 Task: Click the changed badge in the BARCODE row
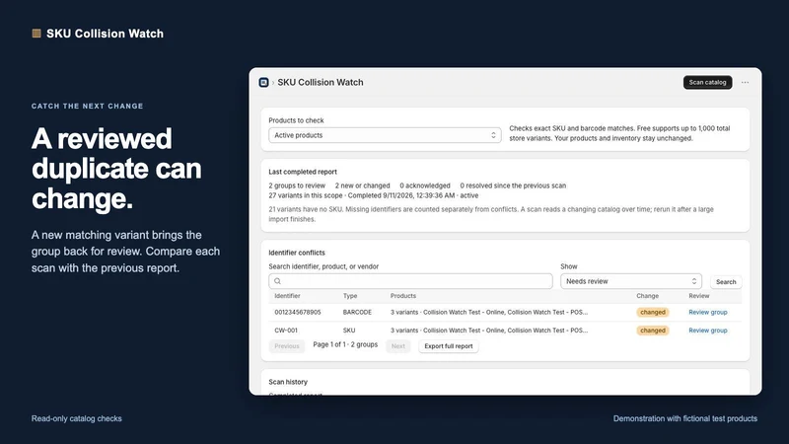click(x=653, y=312)
